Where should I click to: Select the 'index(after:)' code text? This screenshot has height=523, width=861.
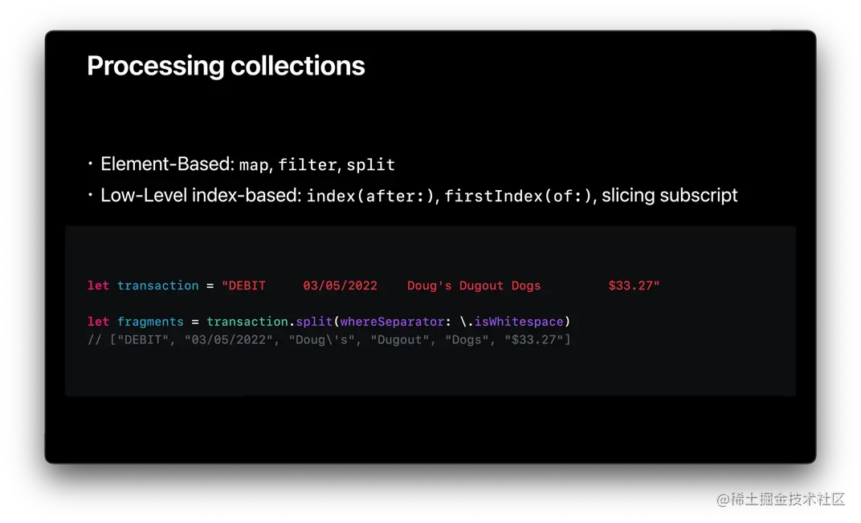coord(370,196)
